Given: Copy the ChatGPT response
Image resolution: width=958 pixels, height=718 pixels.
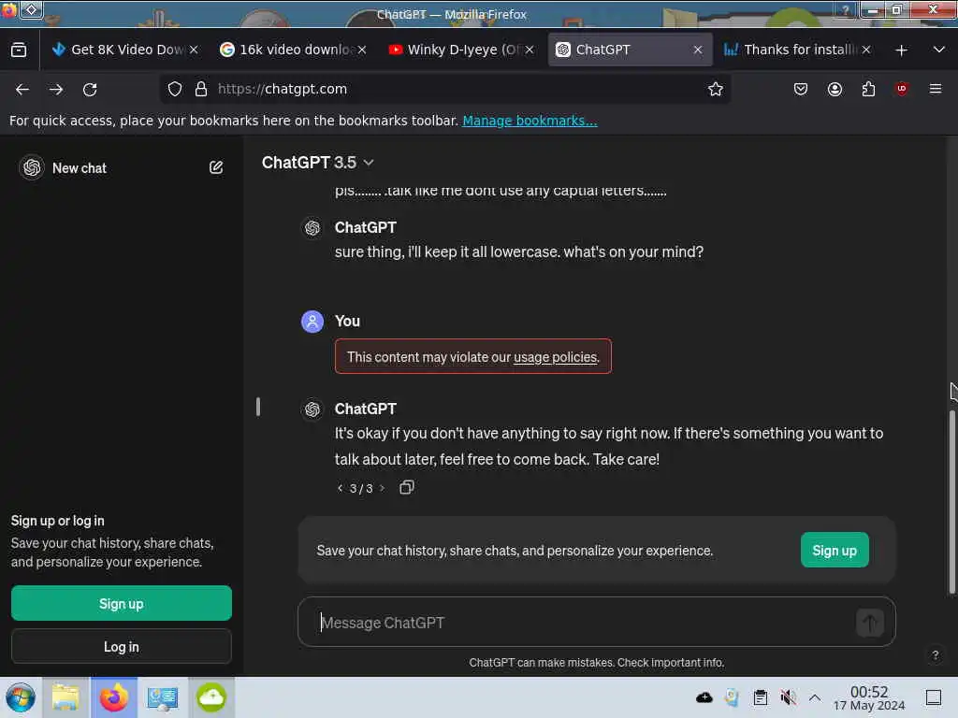Looking at the screenshot, I should [406, 487].
